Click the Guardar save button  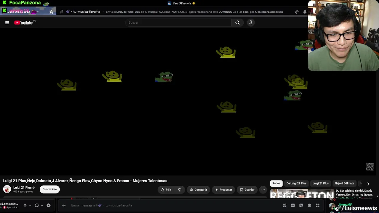coord(247,190)
